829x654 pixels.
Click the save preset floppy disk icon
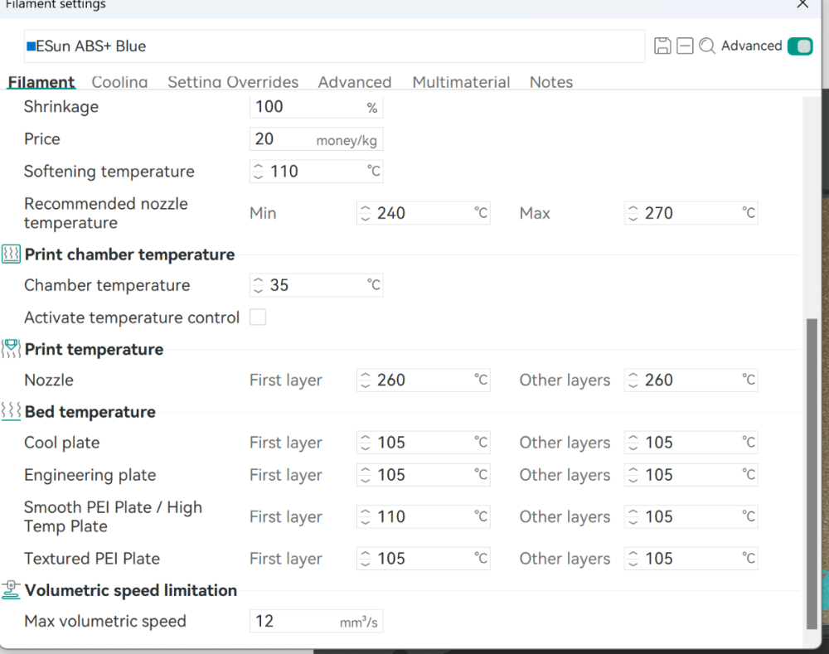coord(662,46)
